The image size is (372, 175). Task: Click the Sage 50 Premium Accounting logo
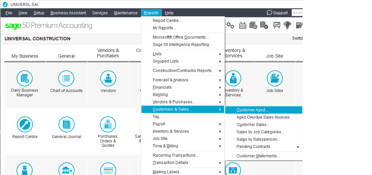pyautogui.click(x=49, y=26)
